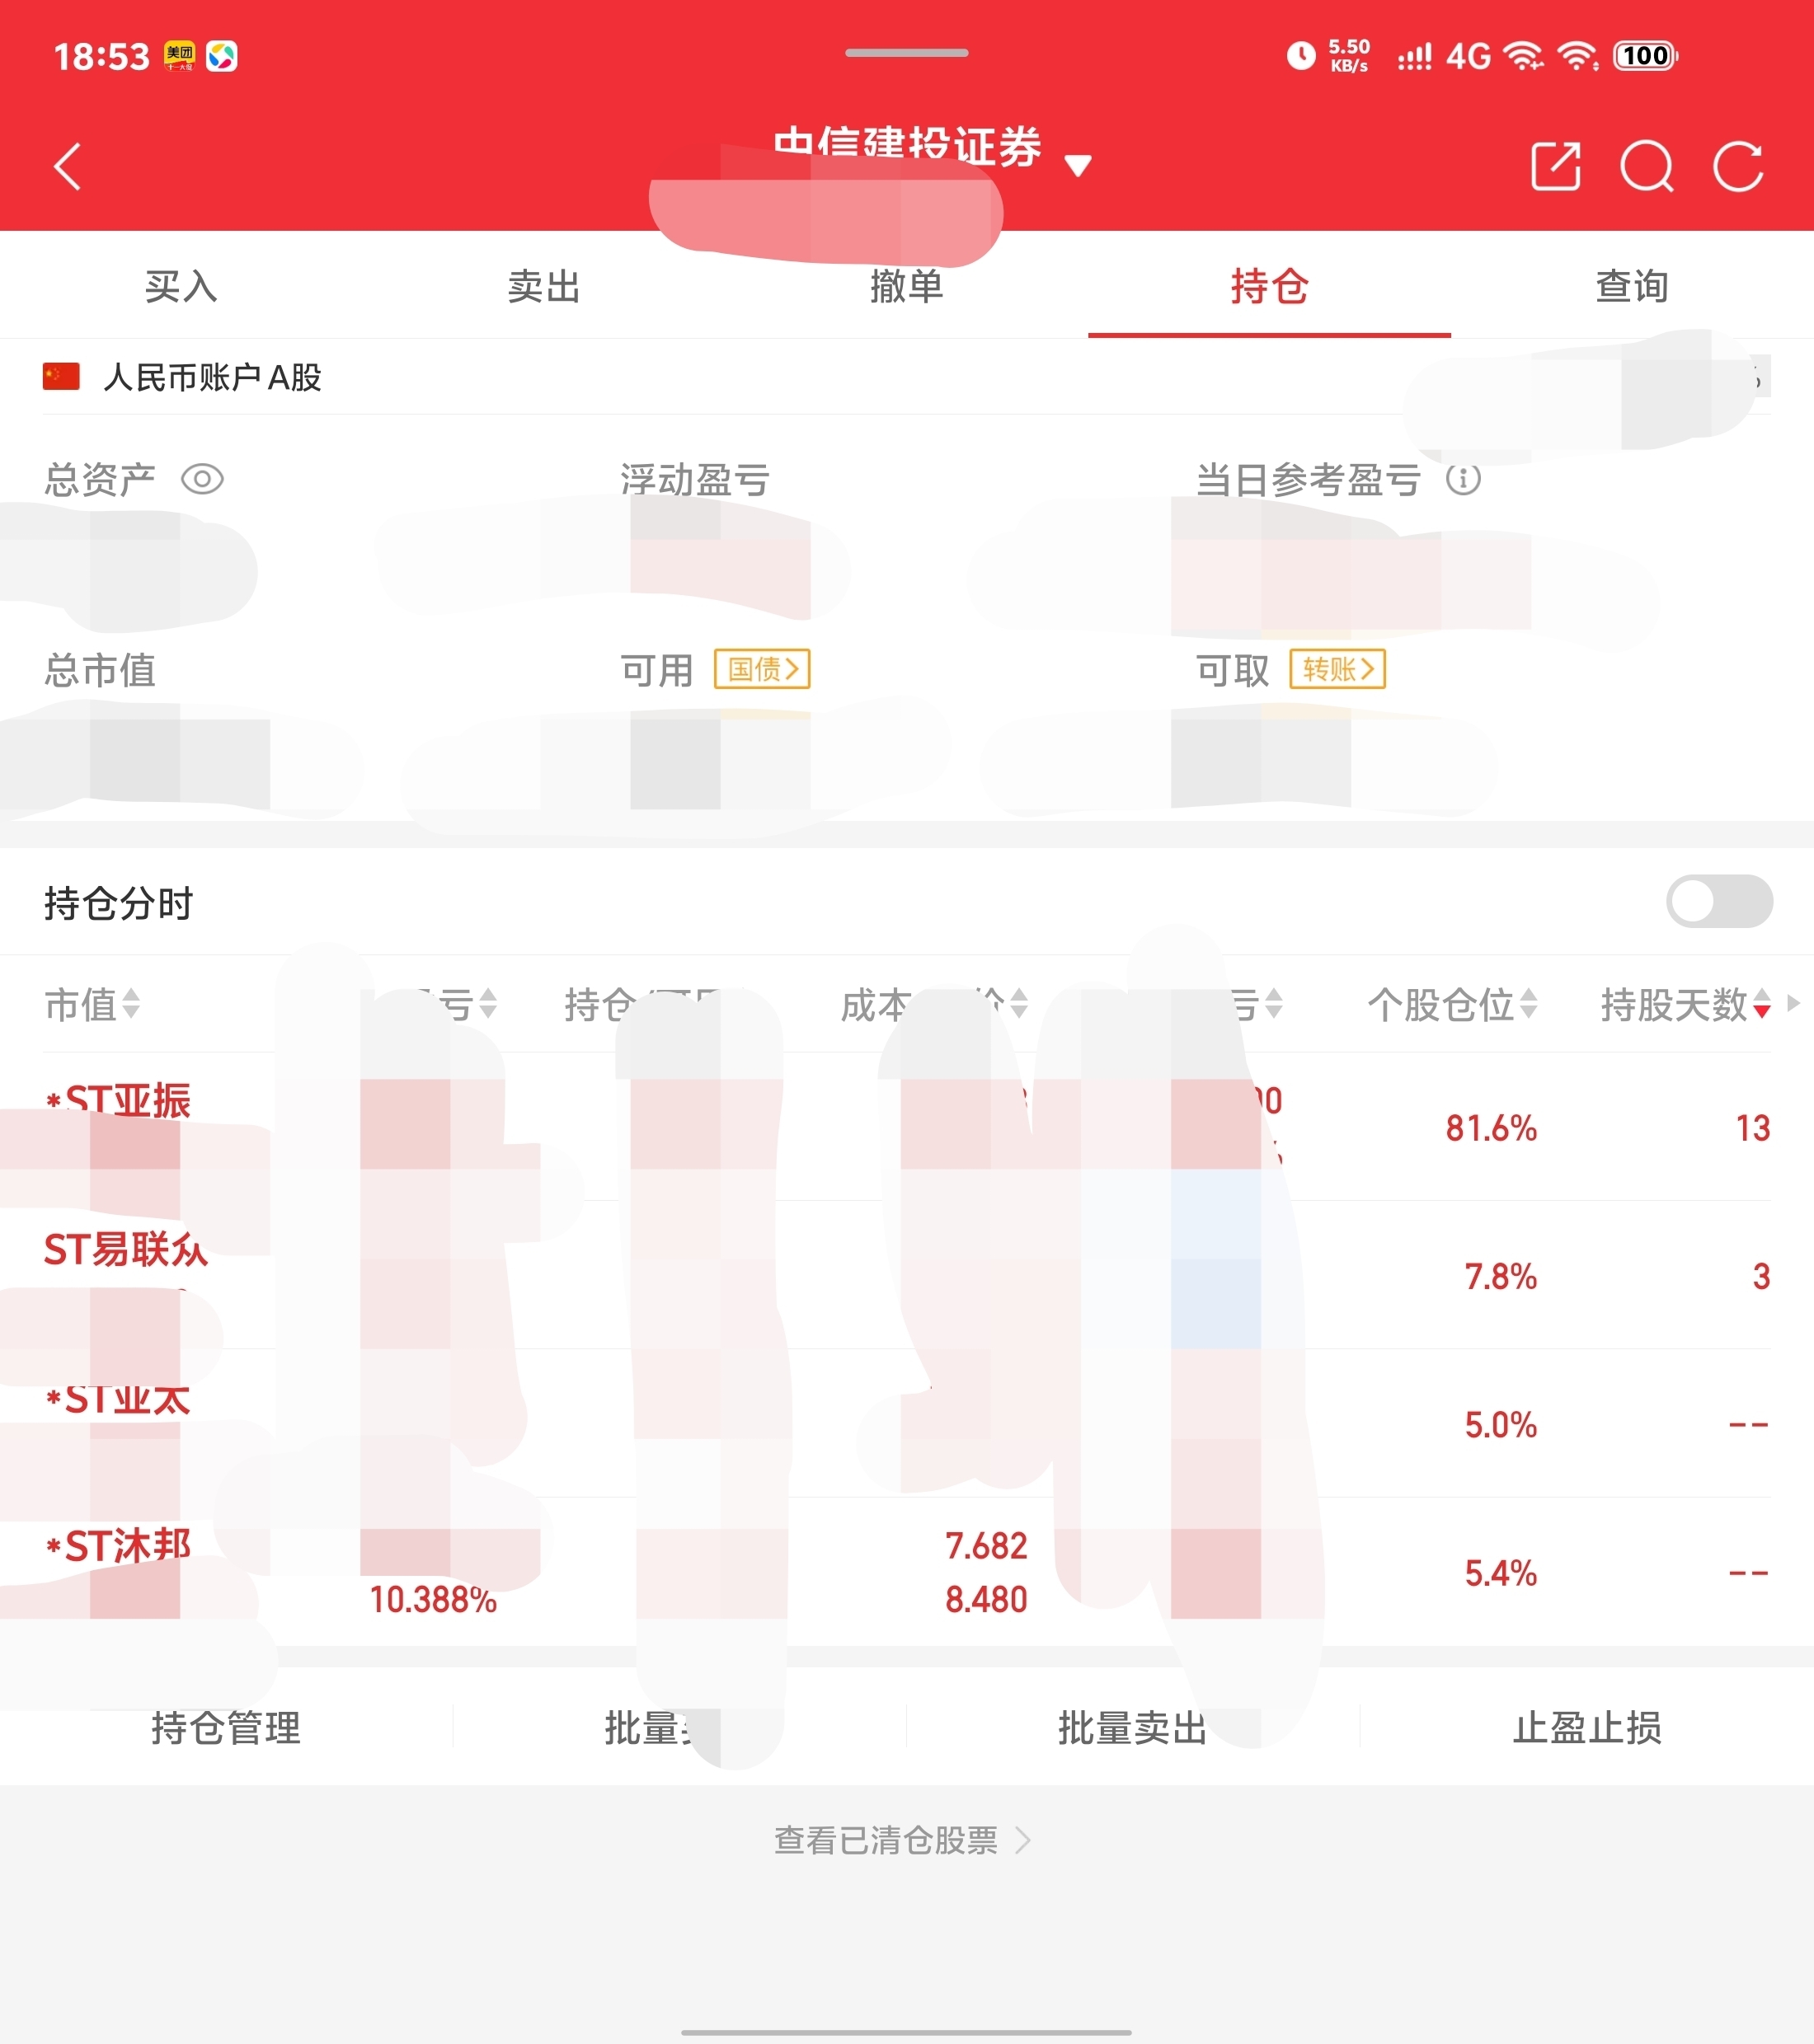Tap the 转账 button

1337,669
